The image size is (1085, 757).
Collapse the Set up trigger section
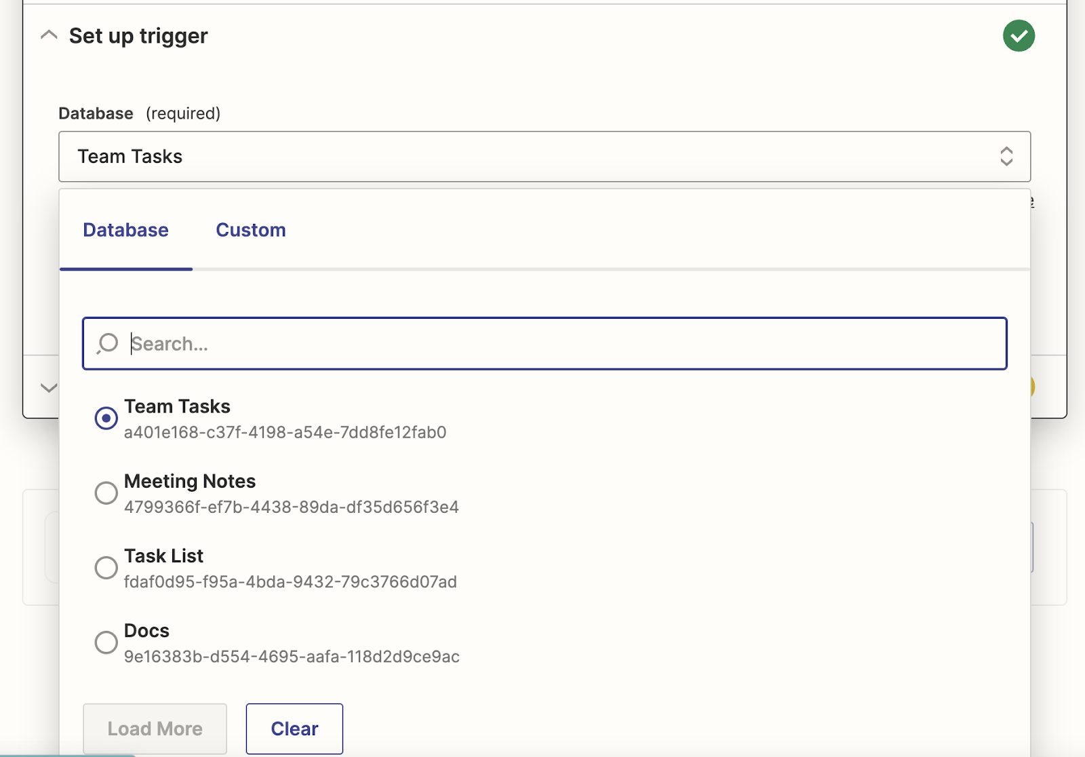click(x=49, y=35)
